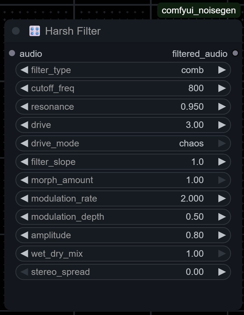
Task: Click the comfyui_noisegen badge label
Action: pos(199,11)
